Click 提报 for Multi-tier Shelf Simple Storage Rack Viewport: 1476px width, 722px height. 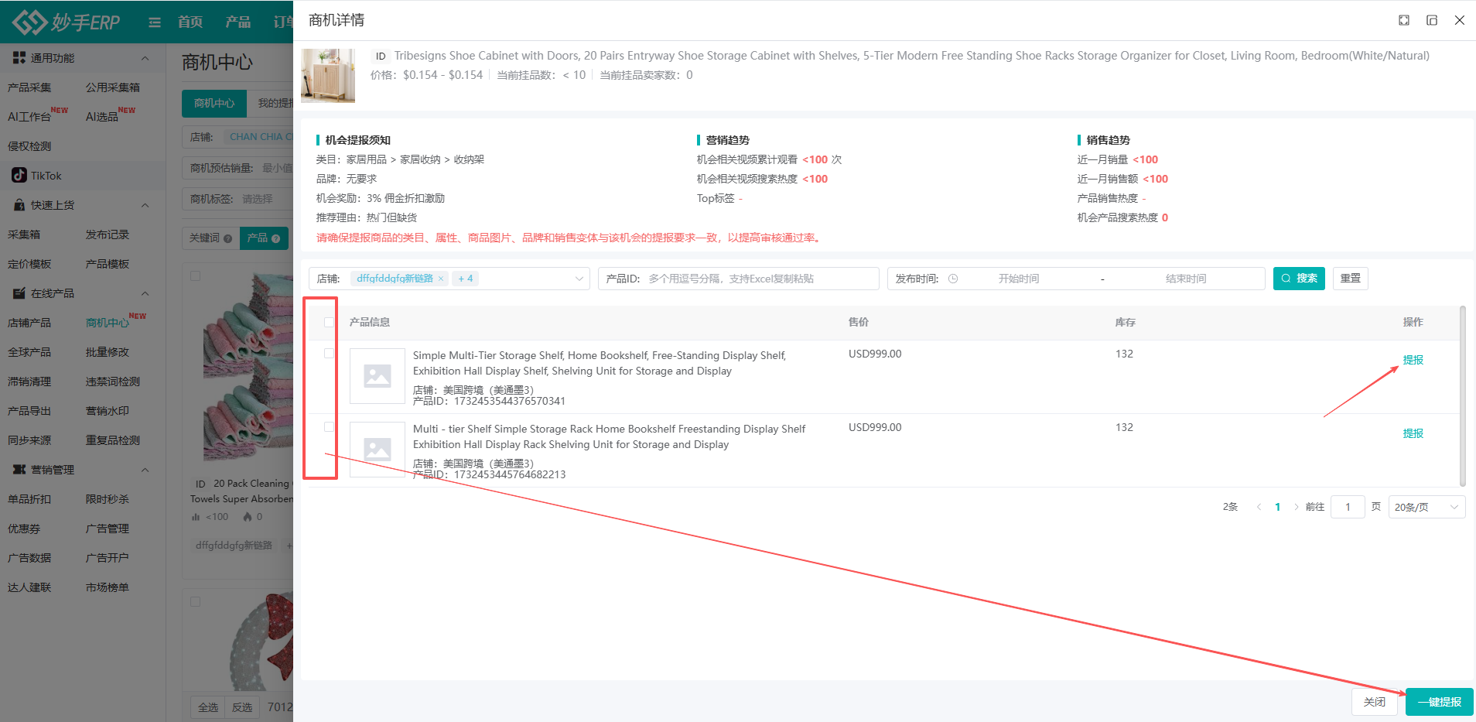pyautogui.click(x=1413, y=433)
